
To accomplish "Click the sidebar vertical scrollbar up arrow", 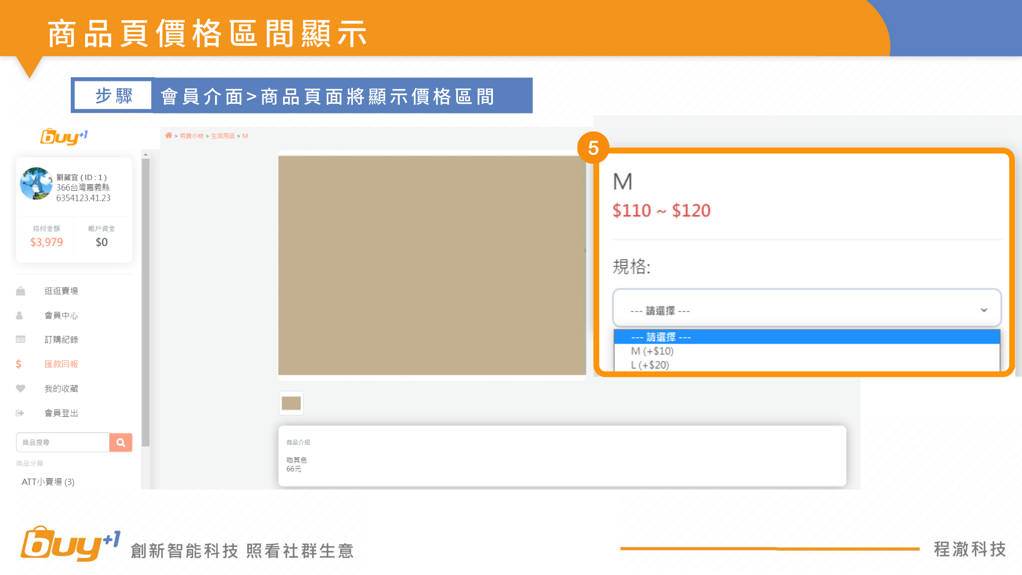I will [x=145, y=155].
